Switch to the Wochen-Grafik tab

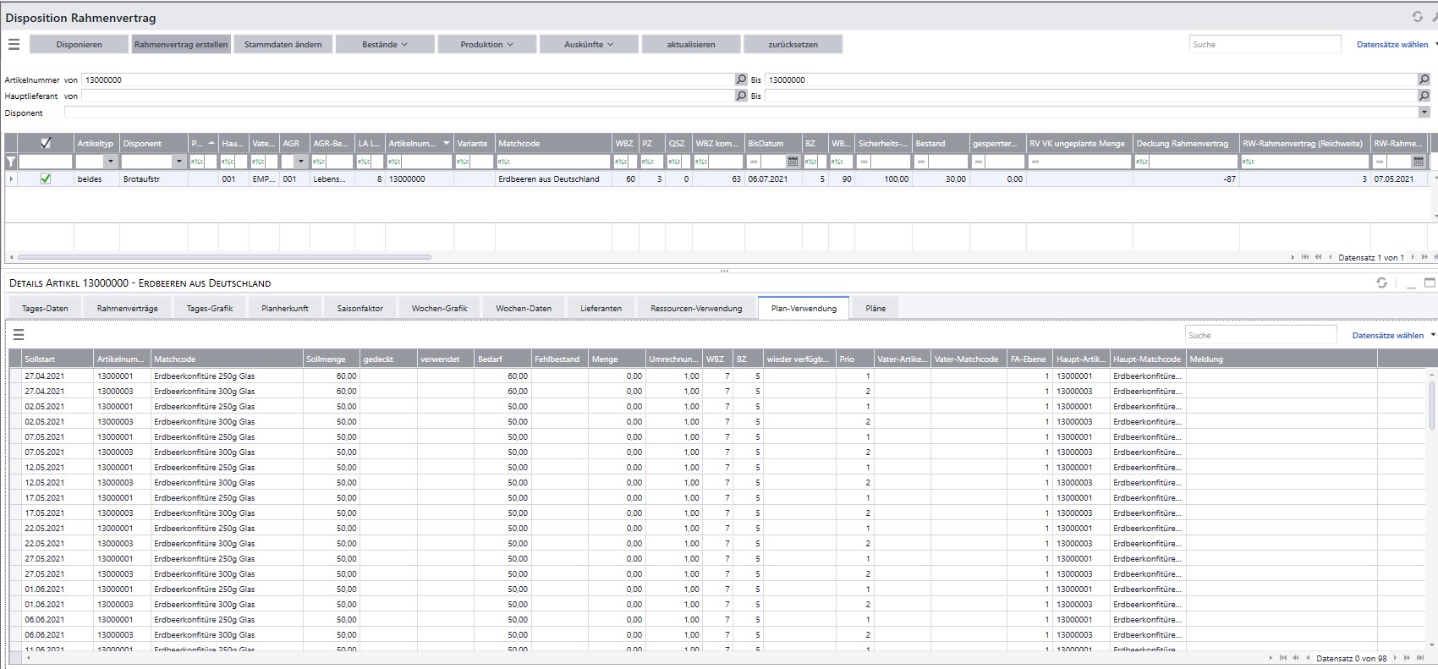[439, 309]
